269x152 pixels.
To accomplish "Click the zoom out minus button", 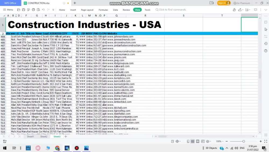I will [x=226, y=141].
